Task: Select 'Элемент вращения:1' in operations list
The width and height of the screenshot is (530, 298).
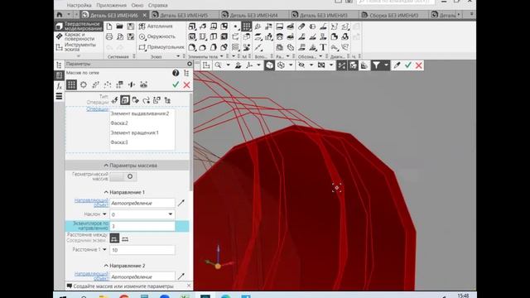Action: click(135, 132)
